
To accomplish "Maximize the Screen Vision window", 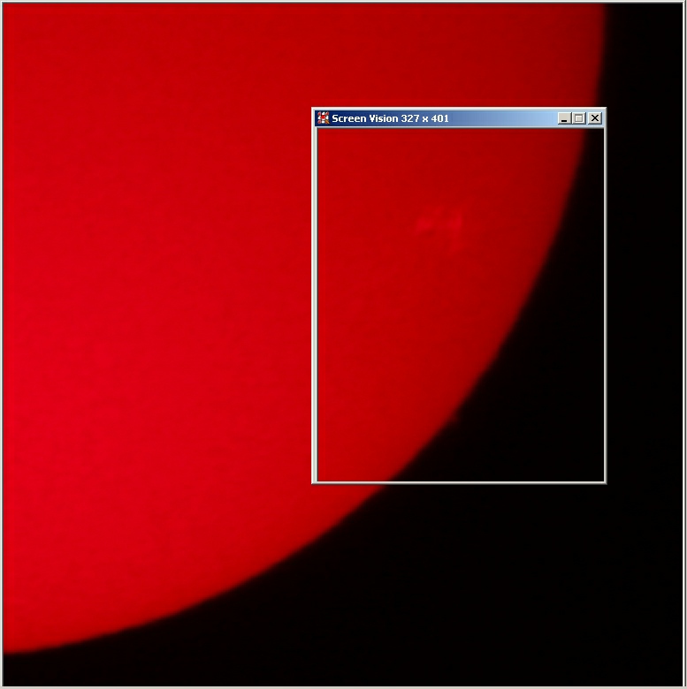I will [579, 118].
